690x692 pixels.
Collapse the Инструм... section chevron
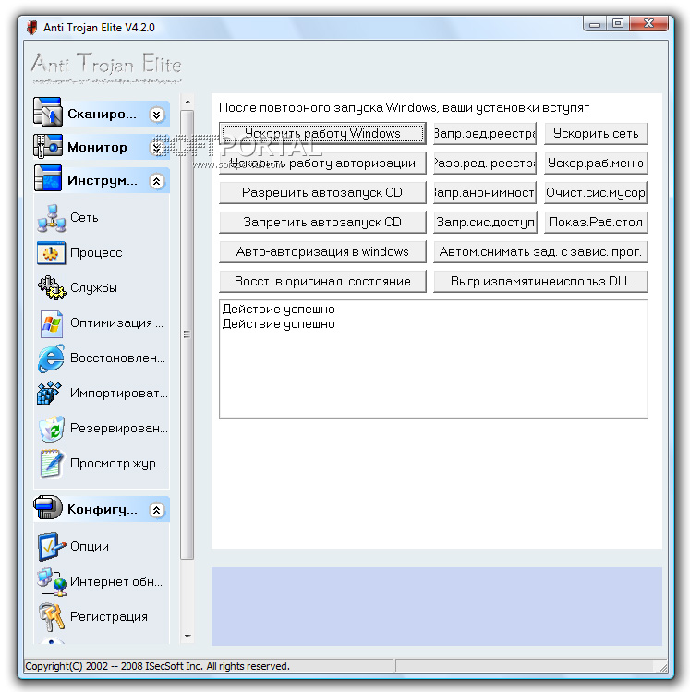coord(157,181)
